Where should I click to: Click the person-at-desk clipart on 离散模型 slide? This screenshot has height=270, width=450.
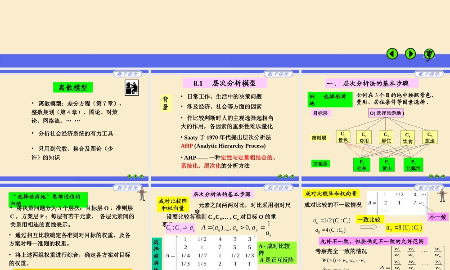[131, 88]
